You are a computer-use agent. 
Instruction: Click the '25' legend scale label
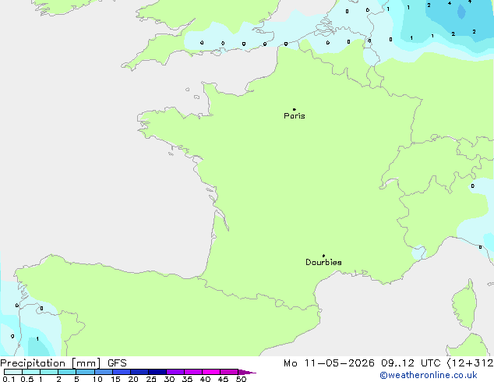click(x=151, y=379)
